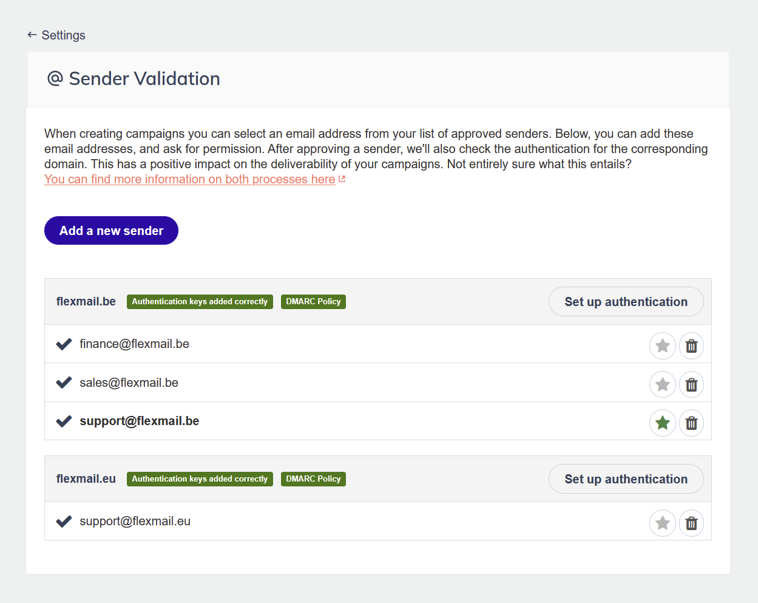This screenshot has height=603, width=758.
Task: Click the flexmail.be domain heading
Action: click(x=86, y=302)
